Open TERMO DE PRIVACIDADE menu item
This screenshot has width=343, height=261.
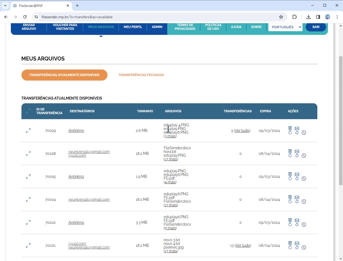coord(185,27)
